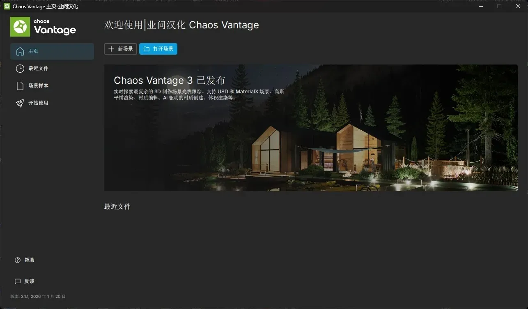Select 场景样本 in the sidebar
The width and height of the screenshot is (528, 309).
pyautogui.click(x=52, y=86)
